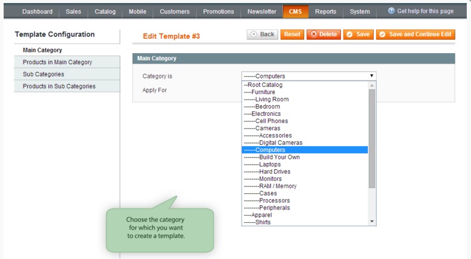Select 'Root Catalog' option
The image size is (471, 259).
pyautogui.click(x=265, y=85)
